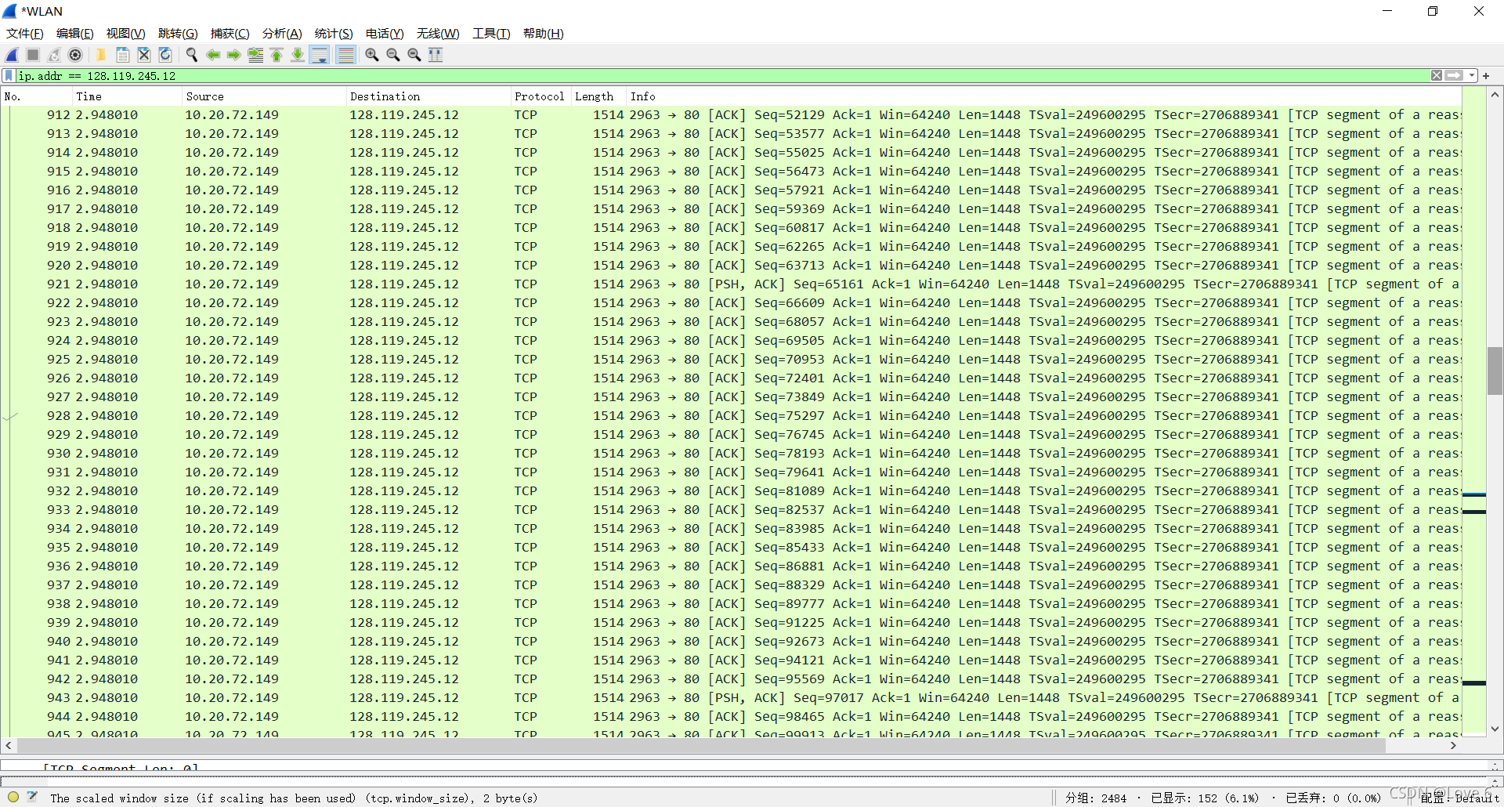Save the capture file
The image size is (1504, 807).
(122, 55)
